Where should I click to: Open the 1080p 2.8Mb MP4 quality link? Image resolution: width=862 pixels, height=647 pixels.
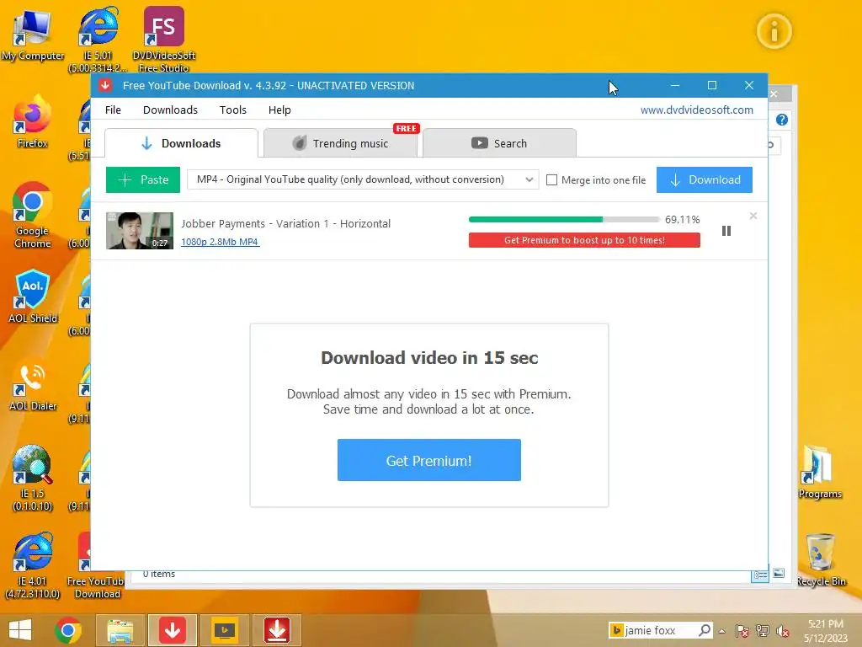point(220,242)
